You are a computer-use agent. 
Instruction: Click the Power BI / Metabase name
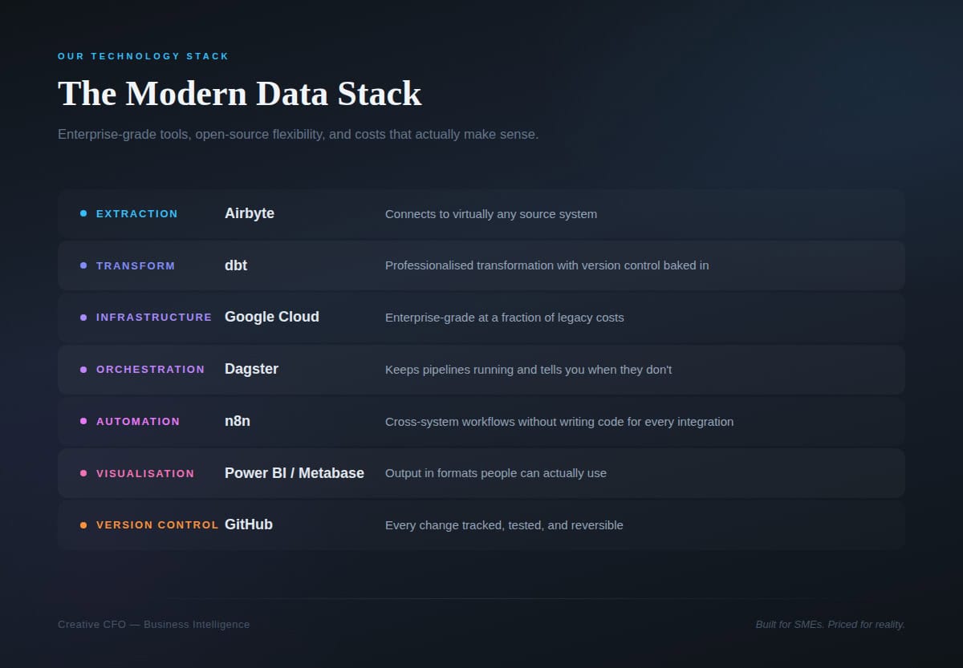295,473
